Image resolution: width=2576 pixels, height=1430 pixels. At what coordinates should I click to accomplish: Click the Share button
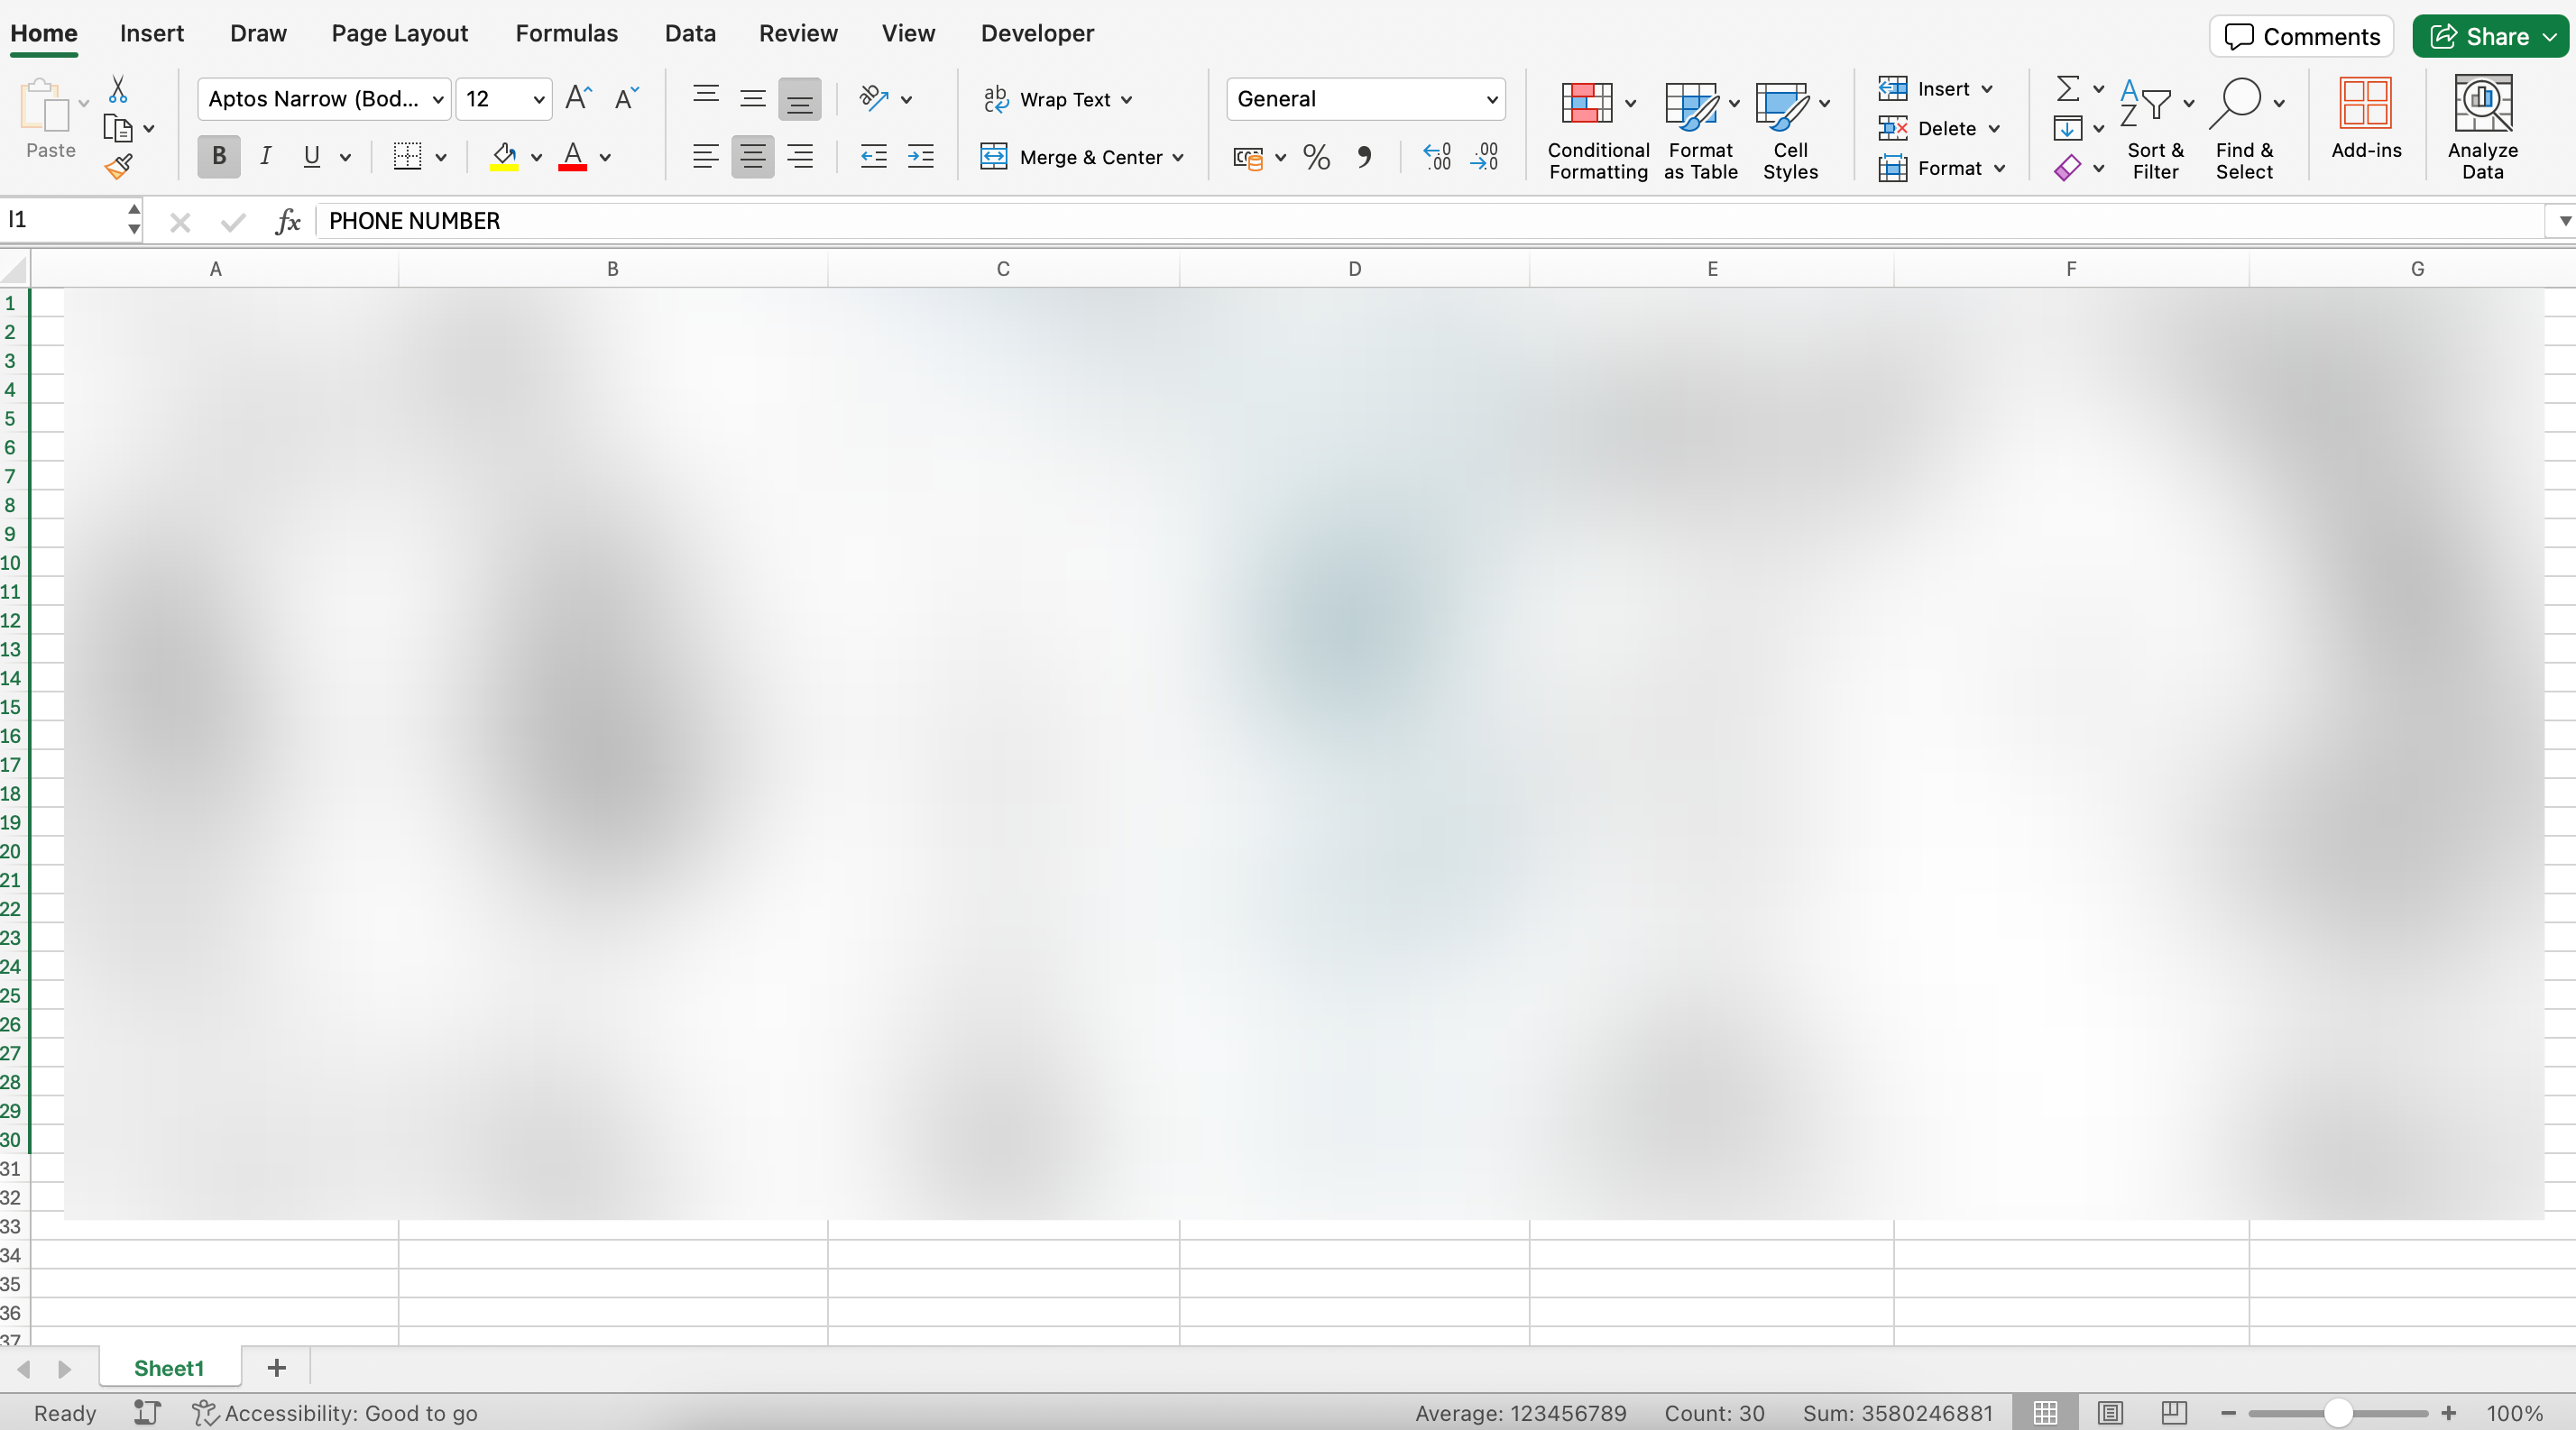[x=2481, y=36]
